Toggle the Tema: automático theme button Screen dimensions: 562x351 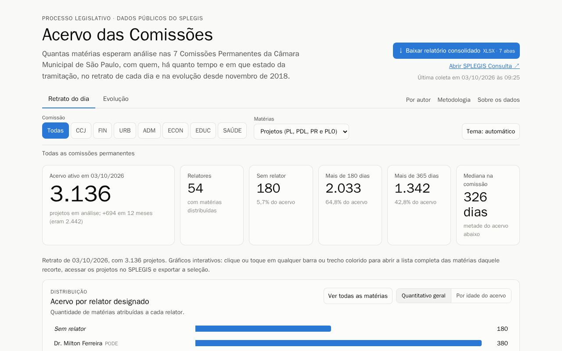click(x=490, y=131)
